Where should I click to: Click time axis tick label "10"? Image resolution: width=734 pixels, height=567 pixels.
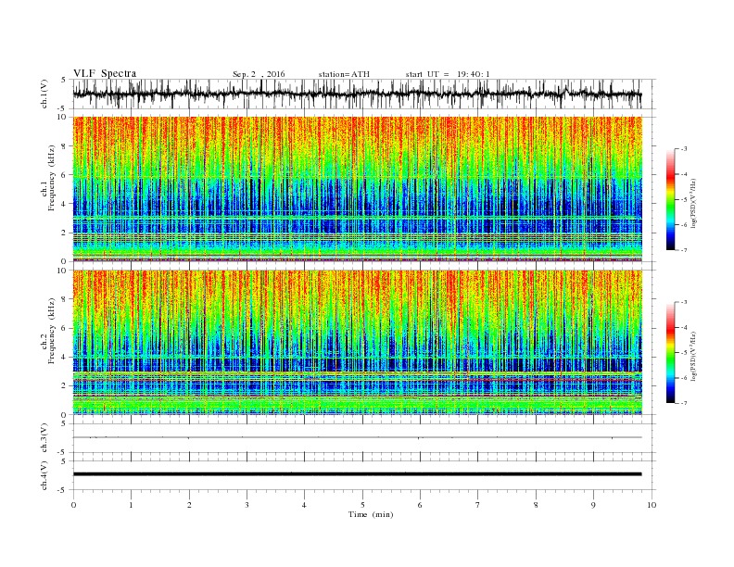(652, 505)
